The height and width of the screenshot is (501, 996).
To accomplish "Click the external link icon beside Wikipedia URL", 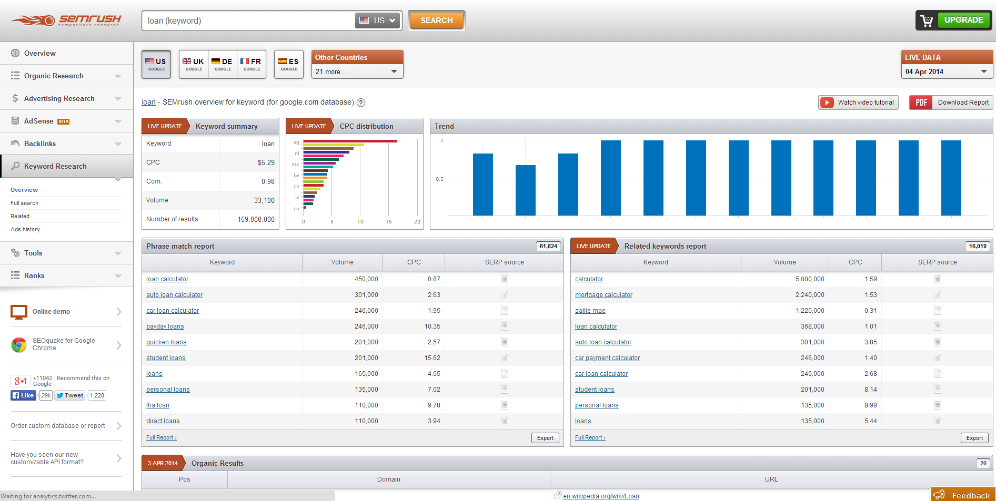I will pyautogui.click(x=558, y=495).
